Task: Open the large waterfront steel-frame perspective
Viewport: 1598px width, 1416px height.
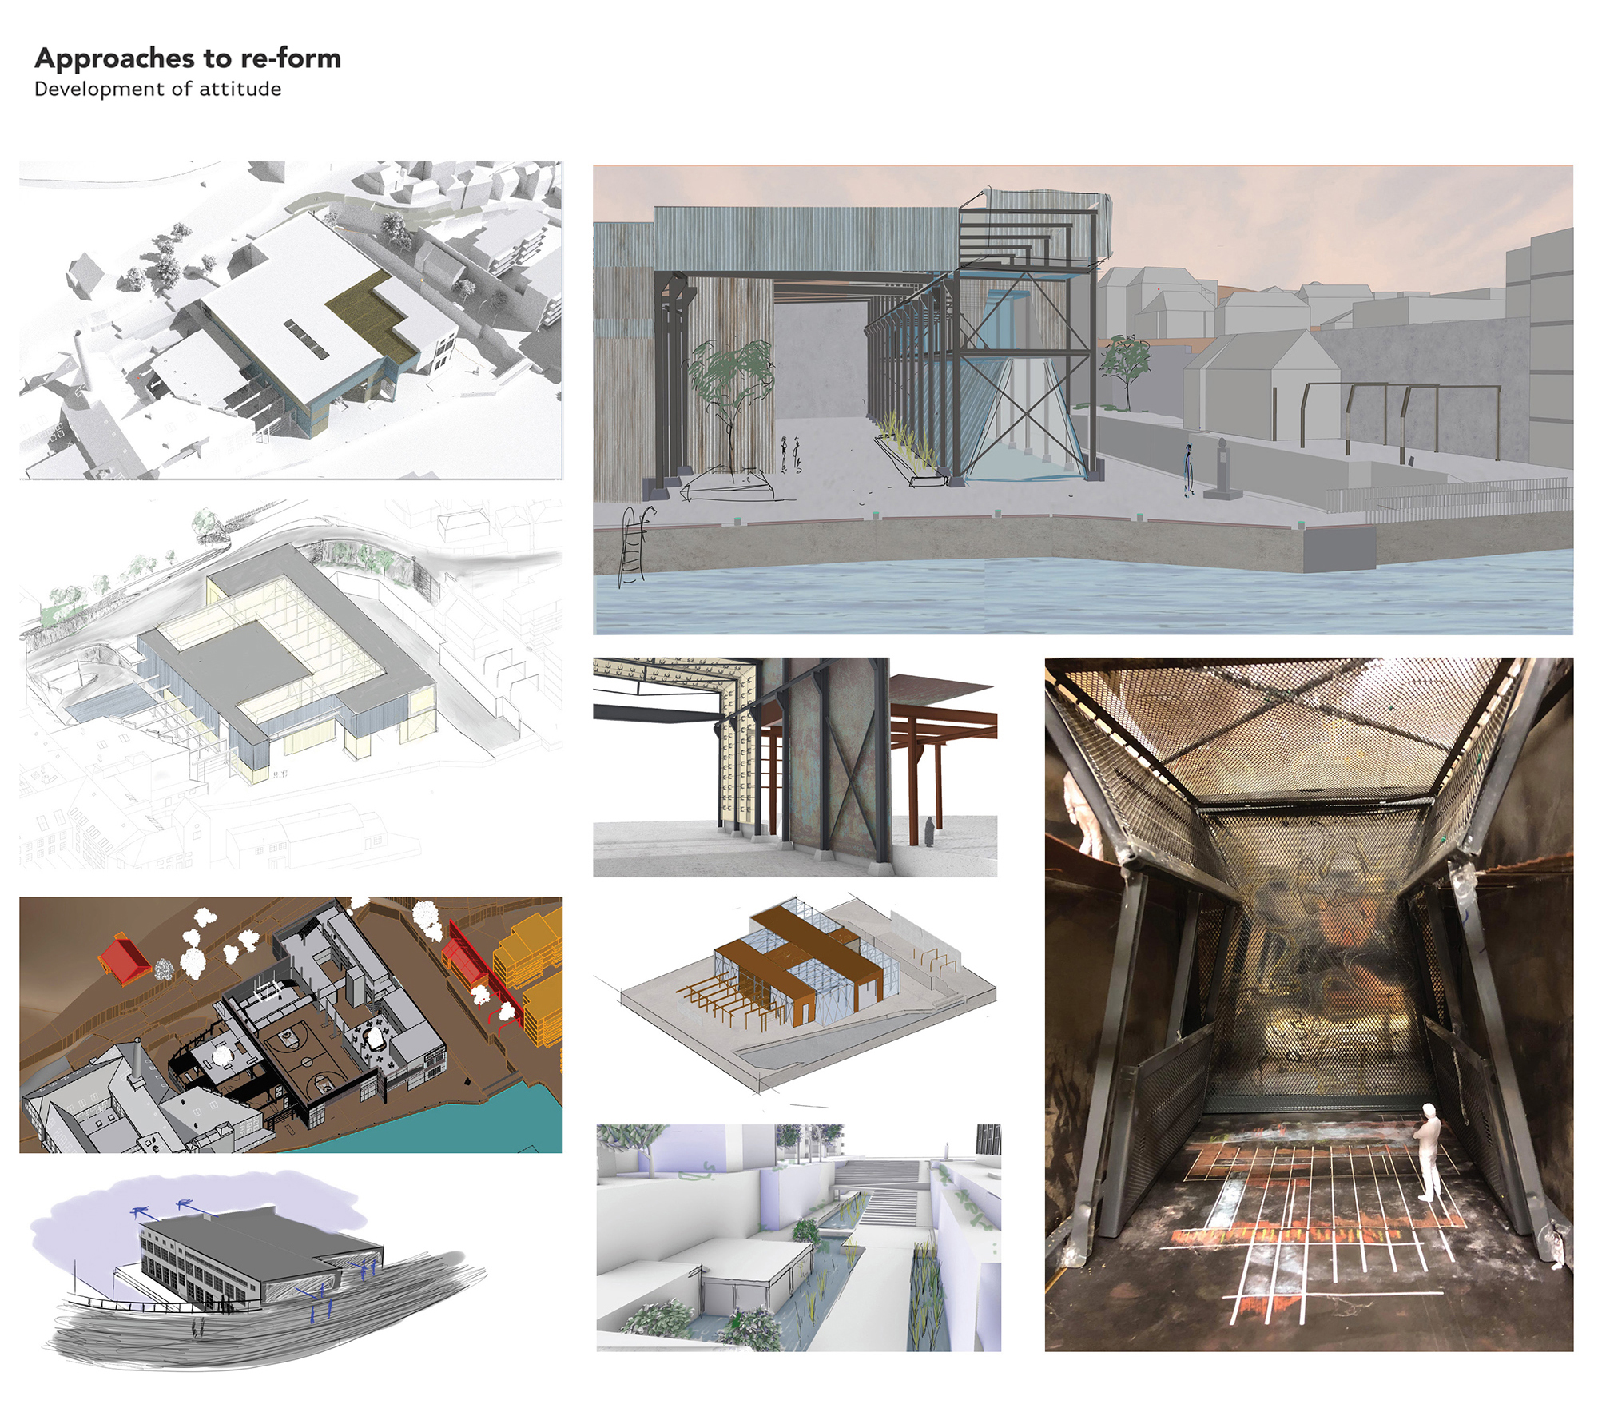Action: (1083, 400)
